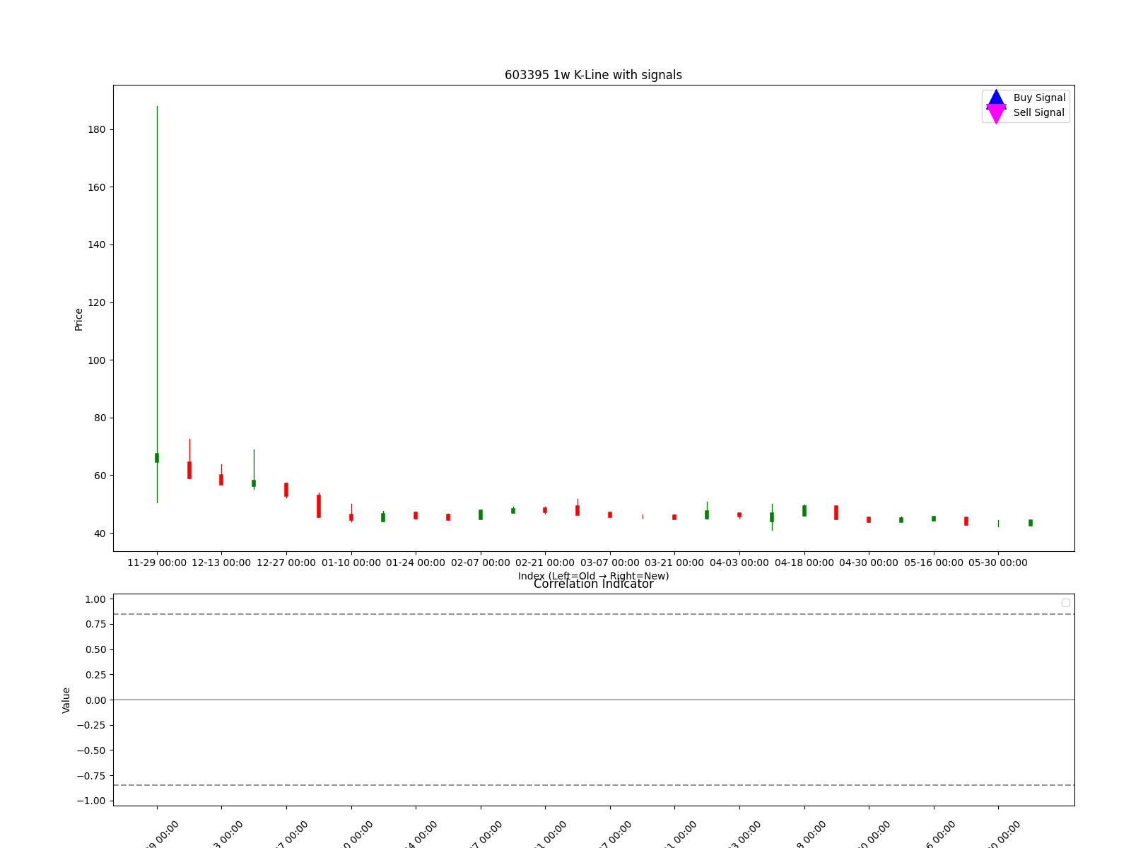Viewport: 1131px width, 848px height.
Task: Click the '04-30 00:00' x-axis tick label
Action: [x=869, y=563]
